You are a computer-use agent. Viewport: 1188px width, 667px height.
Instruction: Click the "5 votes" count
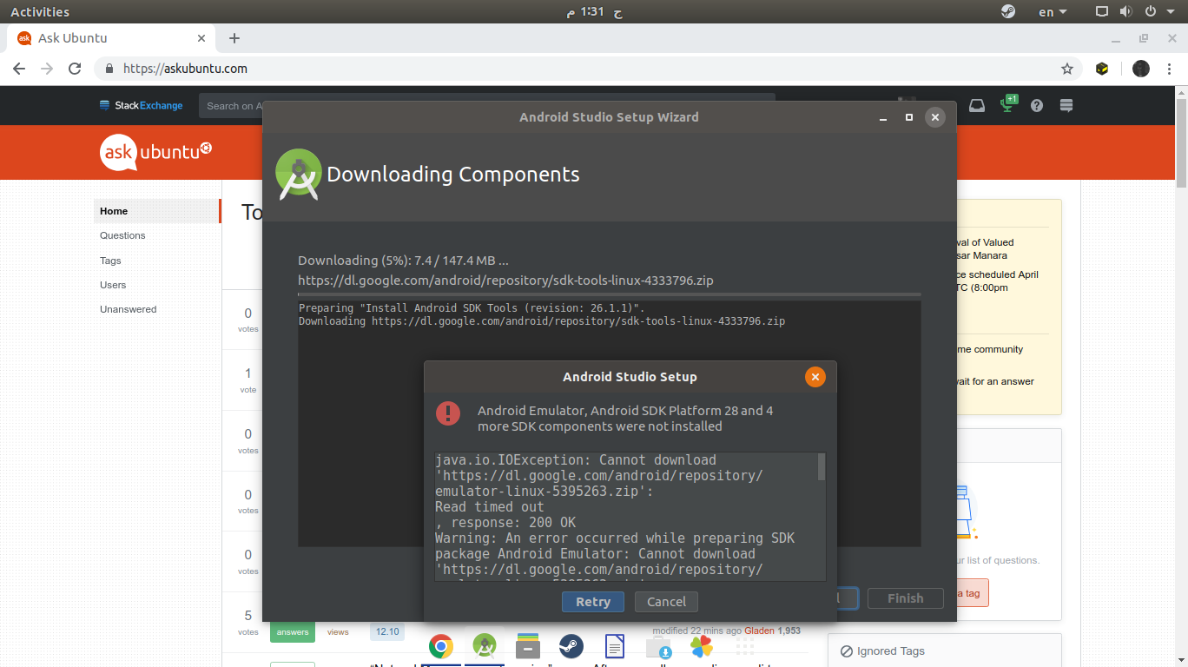click(x=248, y=623)
